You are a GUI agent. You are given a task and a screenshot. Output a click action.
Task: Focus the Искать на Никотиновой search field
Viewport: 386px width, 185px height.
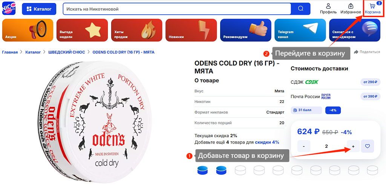pyautogui.click(x=177, y=9)
